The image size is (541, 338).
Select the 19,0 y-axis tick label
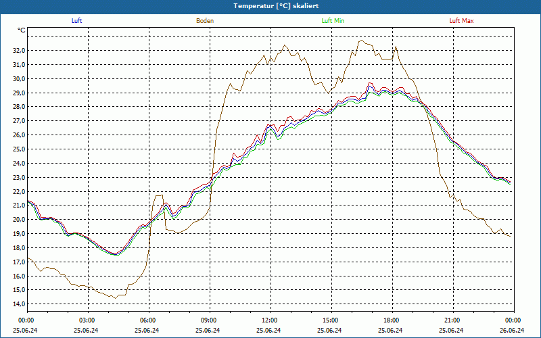[20, 234]
